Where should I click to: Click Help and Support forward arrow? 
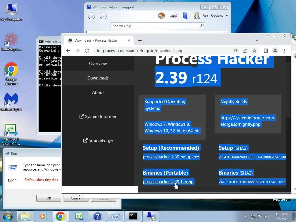tap(103, 16)
